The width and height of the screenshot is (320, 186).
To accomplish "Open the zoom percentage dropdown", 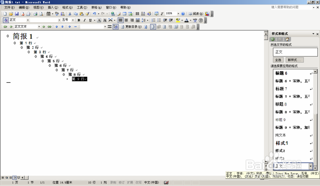I will coord(178,14).
